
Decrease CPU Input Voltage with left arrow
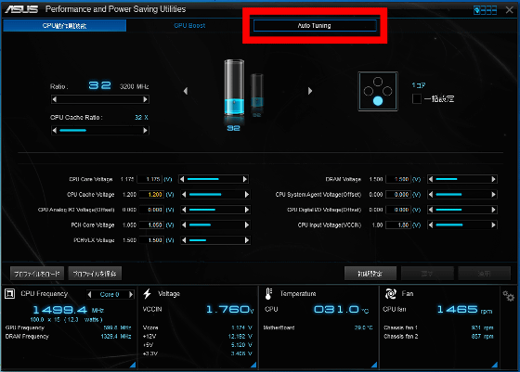pyautogui.click(x=431, y=224)
